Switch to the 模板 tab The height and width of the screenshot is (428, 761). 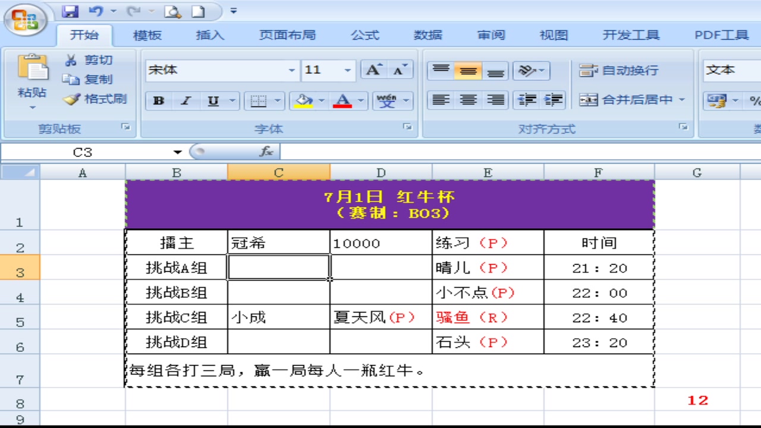coord(147,36)
